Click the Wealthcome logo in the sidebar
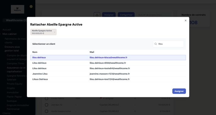This screenshot has width=216, height=115. 18,9
